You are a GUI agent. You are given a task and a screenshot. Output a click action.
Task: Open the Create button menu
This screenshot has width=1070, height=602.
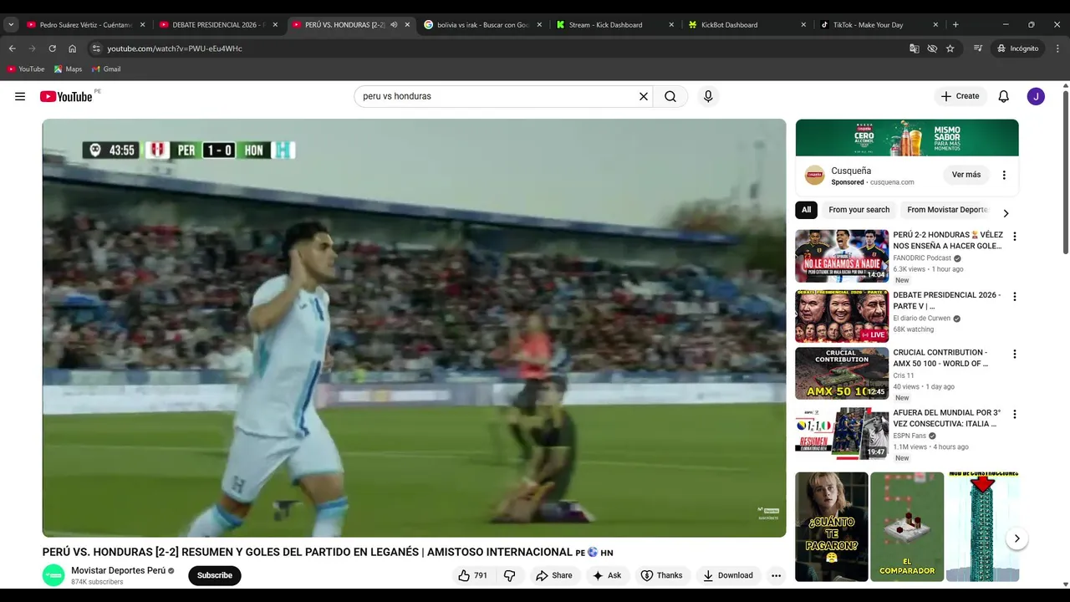[x=960, y=96]
